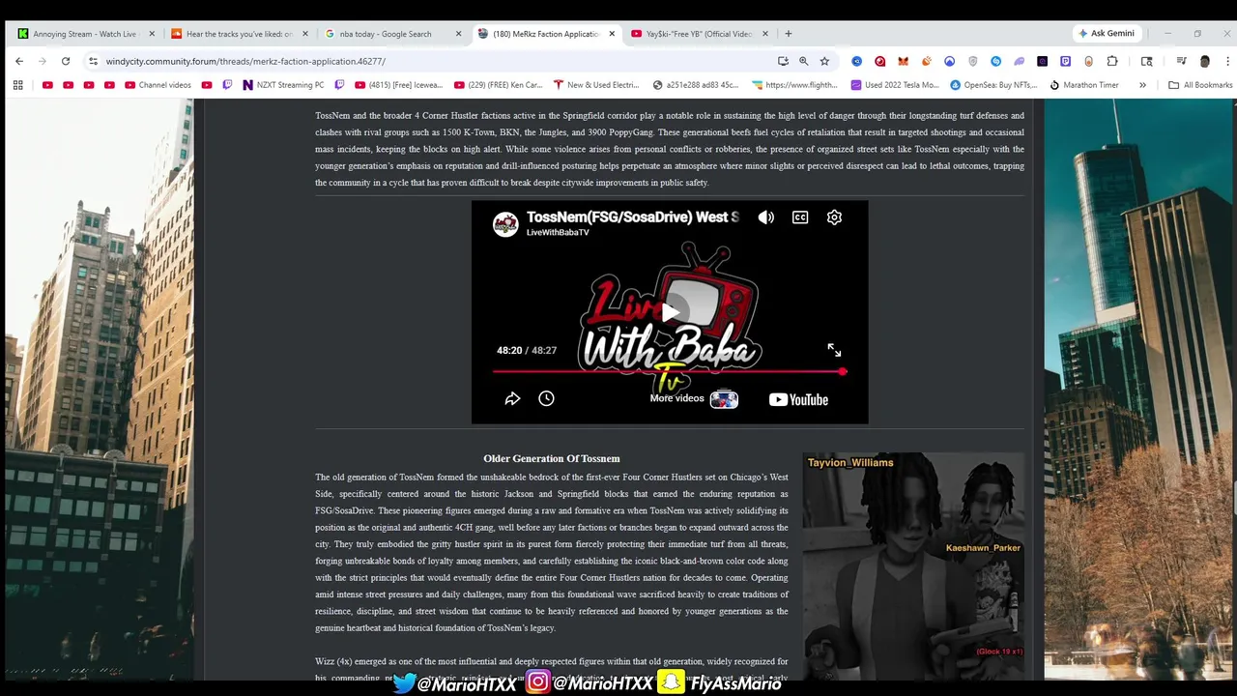1237x696 pixels.
Task: Add the video to Watch Later with the clock icon
Action: tap(546, 398)
